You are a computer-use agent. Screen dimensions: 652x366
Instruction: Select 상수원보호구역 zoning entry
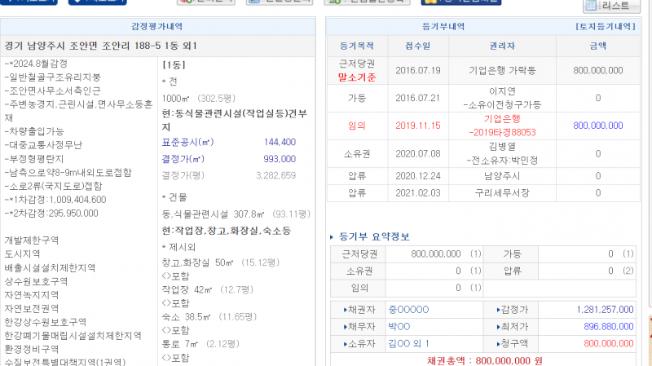coord(36,281)
